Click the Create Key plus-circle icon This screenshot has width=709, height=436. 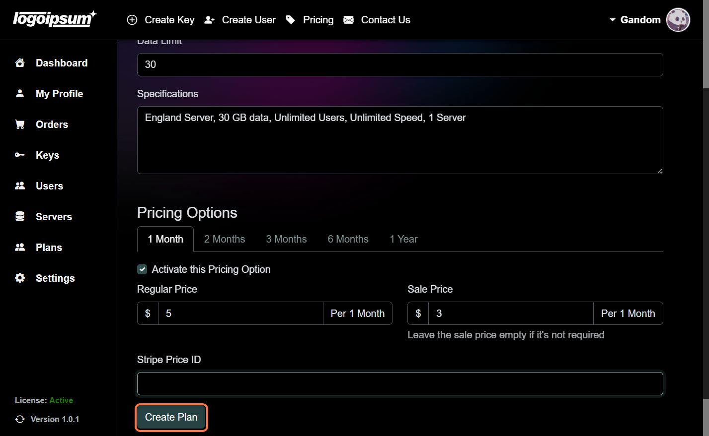pyautogui.click(x=132, y=20)
